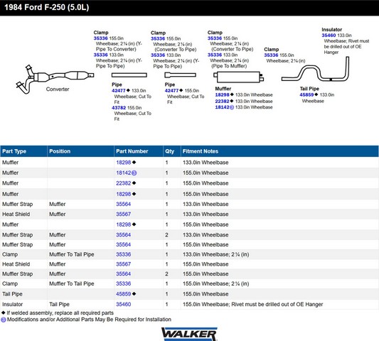Open tail pipe 45859 link in diagram

pyautogui.click(x=306, y=95)
